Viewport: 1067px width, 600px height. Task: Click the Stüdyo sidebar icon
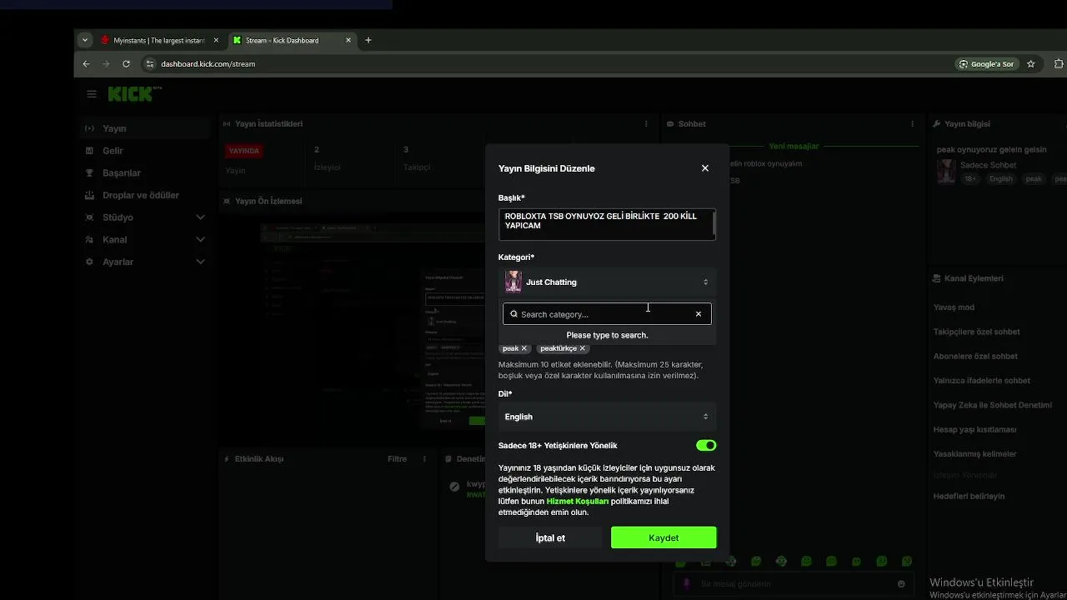click(x=90, y=217)
